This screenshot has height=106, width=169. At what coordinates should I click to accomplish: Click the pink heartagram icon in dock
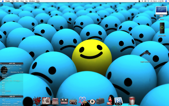click(83, 101)
